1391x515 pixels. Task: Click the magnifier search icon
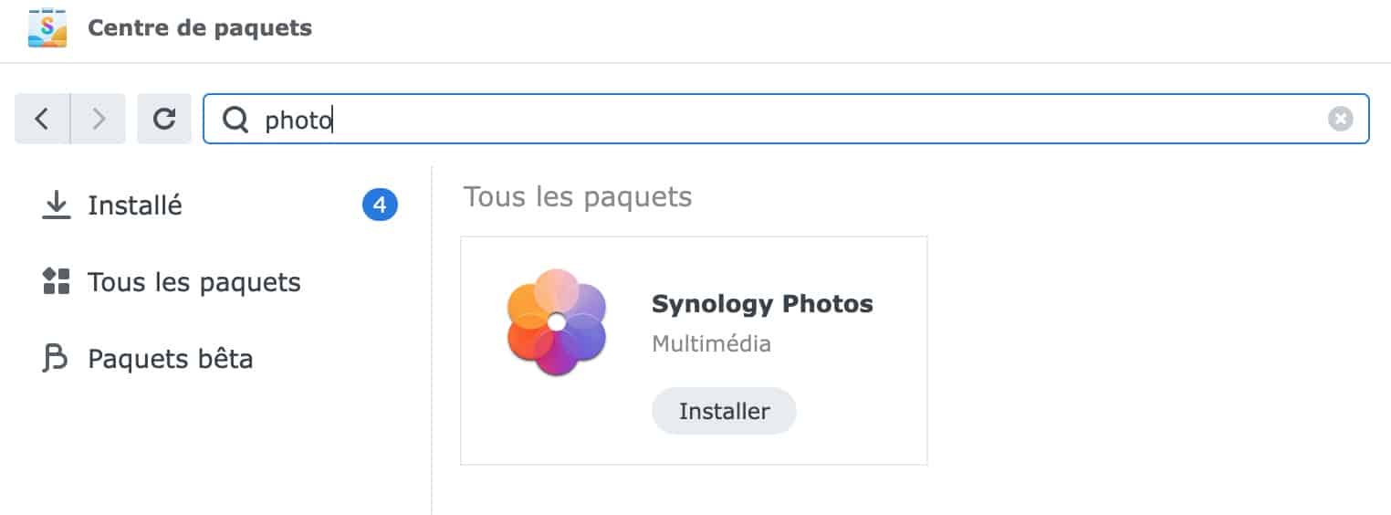point(235,120)
